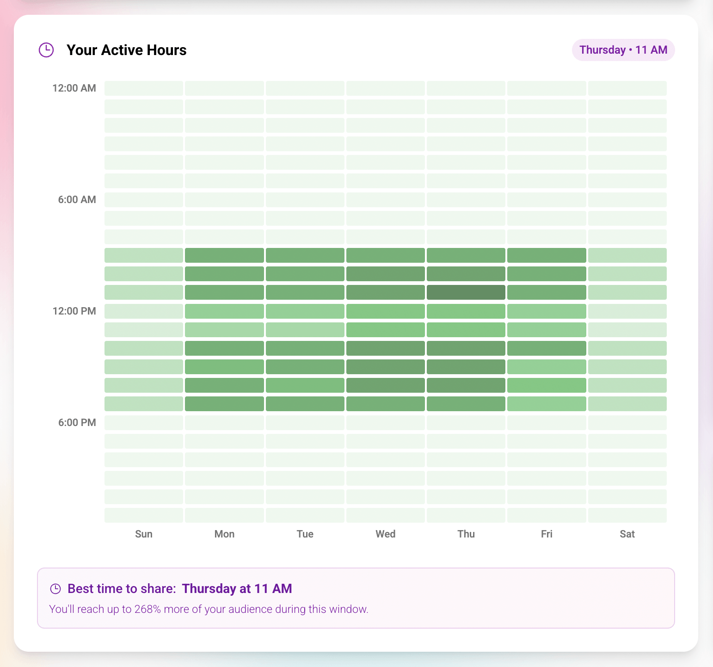This screenshot has height=667, width=713.
Task: Click the Fri column label
Action: coord(547,534)
